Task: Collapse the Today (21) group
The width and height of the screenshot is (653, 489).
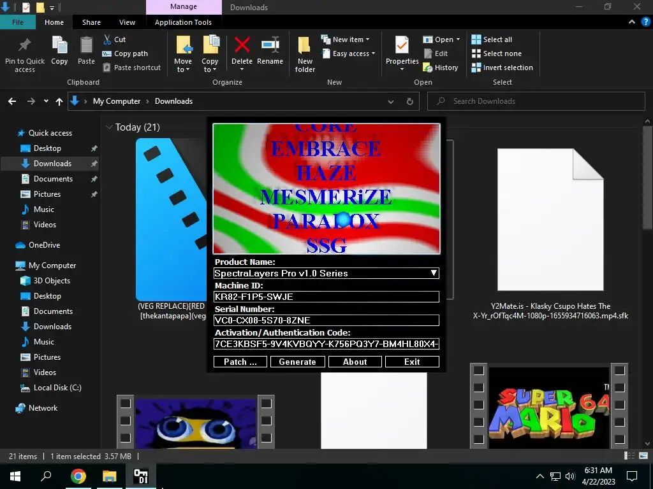Action: 110,127
